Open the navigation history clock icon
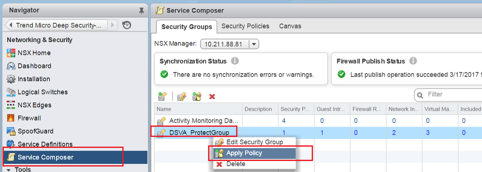Image resolution: width=482 pixels, height=172 pixels. 127,25
